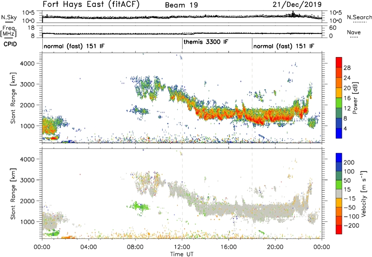Click the '12:00' time axis label

[x=182, y=247]
